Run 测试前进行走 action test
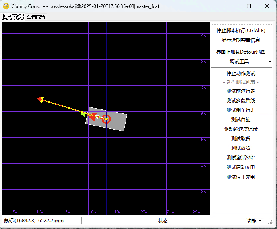Image resolution: width=277 pixels, height=229 pixels. click(x=241, y=91)
